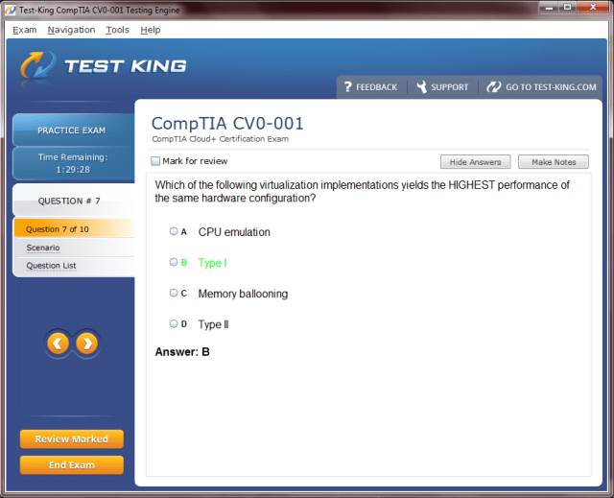Select answer B, Type I
The height and width of the screenshot is (498, 614).
click(x=174, y=262)
